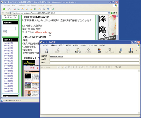Click 元に戻す Undo in the message toolbar
The image size is (141, 118).
[x=88, y=51]
